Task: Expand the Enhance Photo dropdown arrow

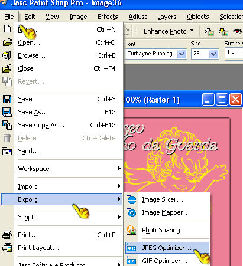Action: click(x=192, y=31)
